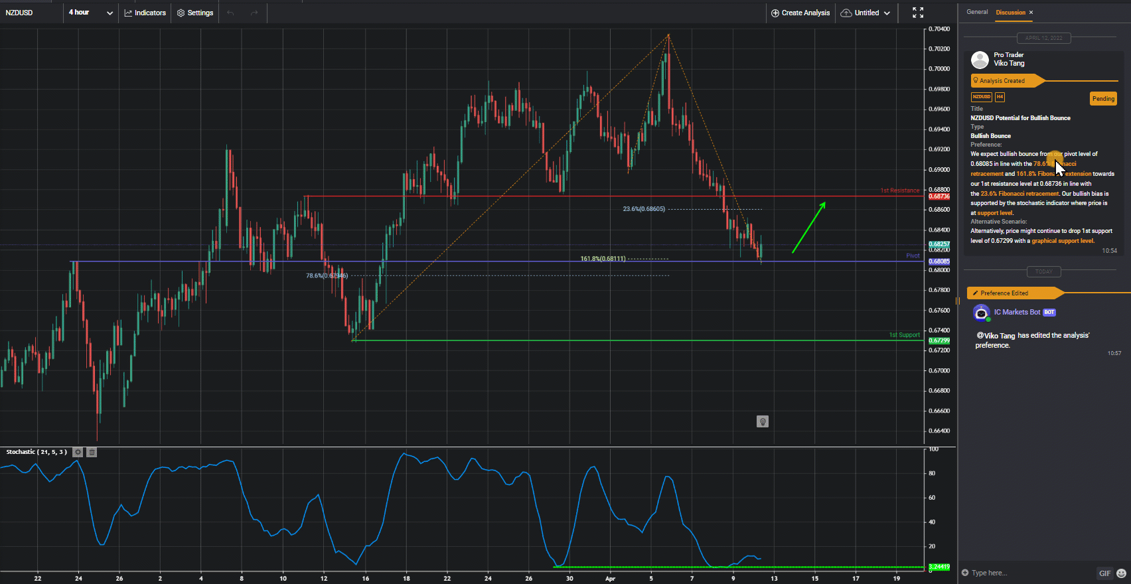Click the analysis title NZDUSD Potential for Bullish Bounce
1131x584 pixels.
tap(1020, 118)
